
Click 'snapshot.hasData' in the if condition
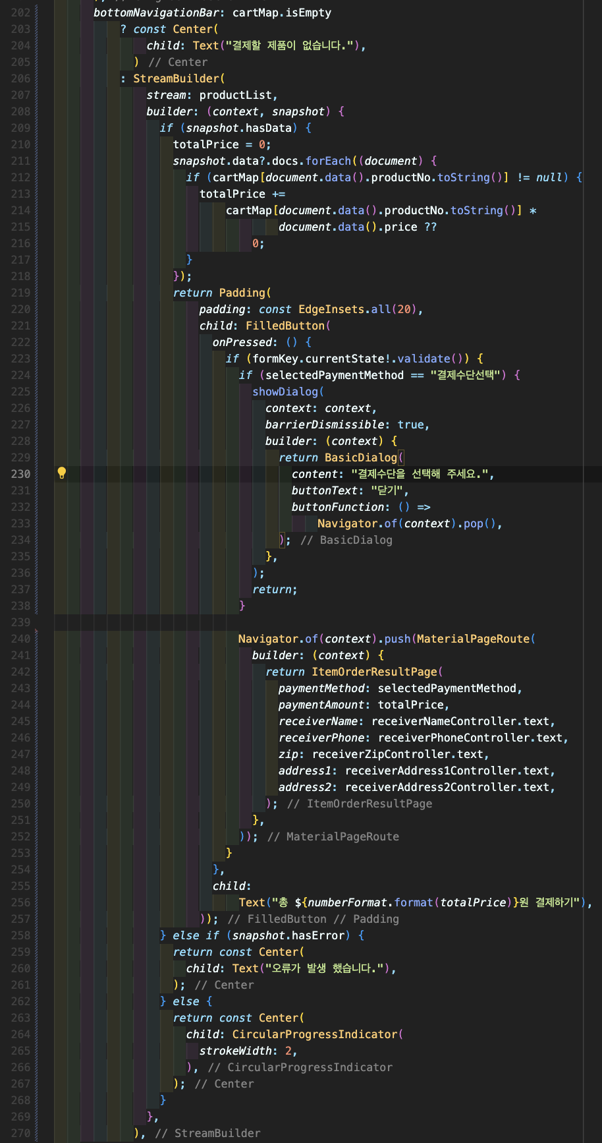click(239, 128)
